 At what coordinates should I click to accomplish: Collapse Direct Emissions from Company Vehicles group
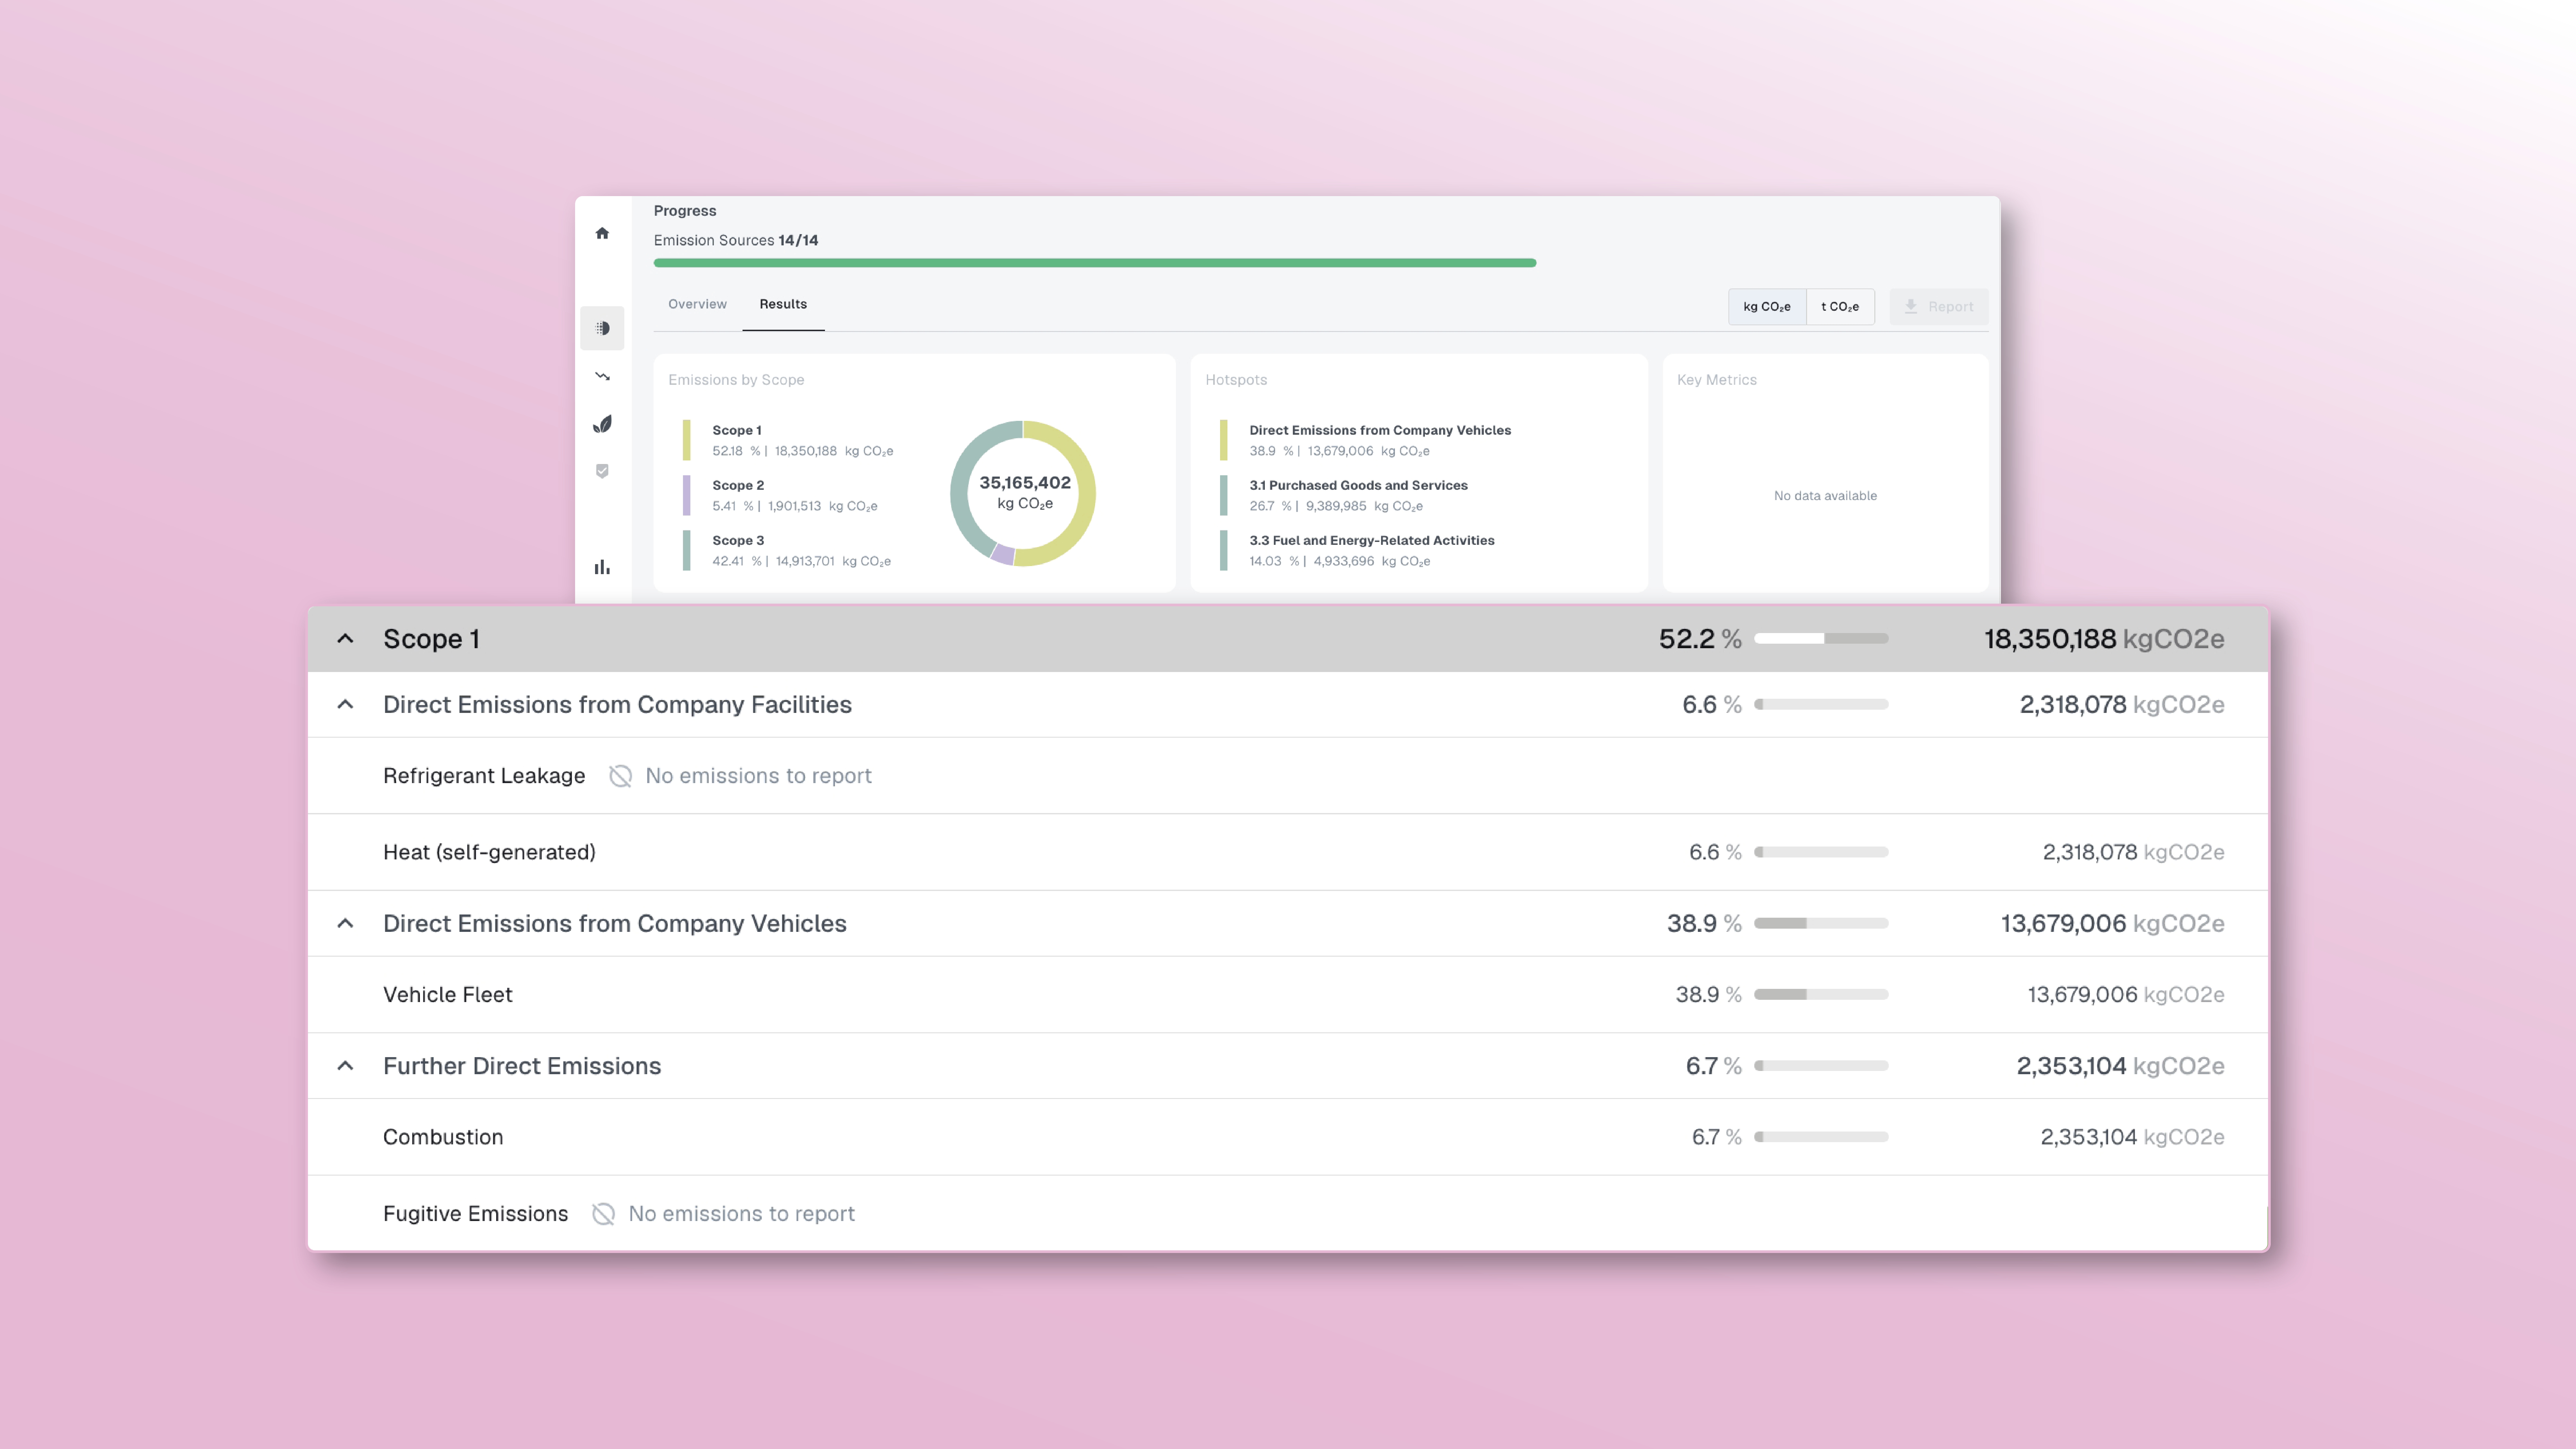(x=345, y=923)
